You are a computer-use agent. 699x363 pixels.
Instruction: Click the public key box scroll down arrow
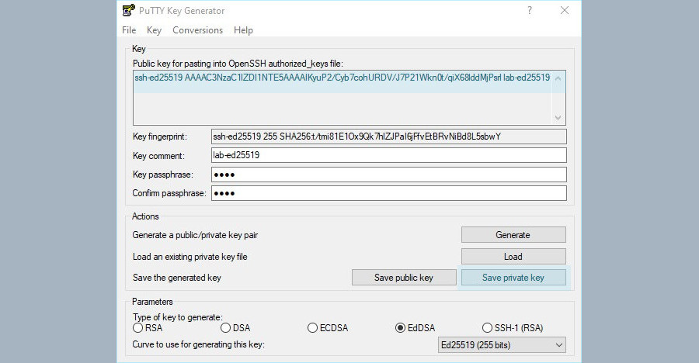(558, 118)
